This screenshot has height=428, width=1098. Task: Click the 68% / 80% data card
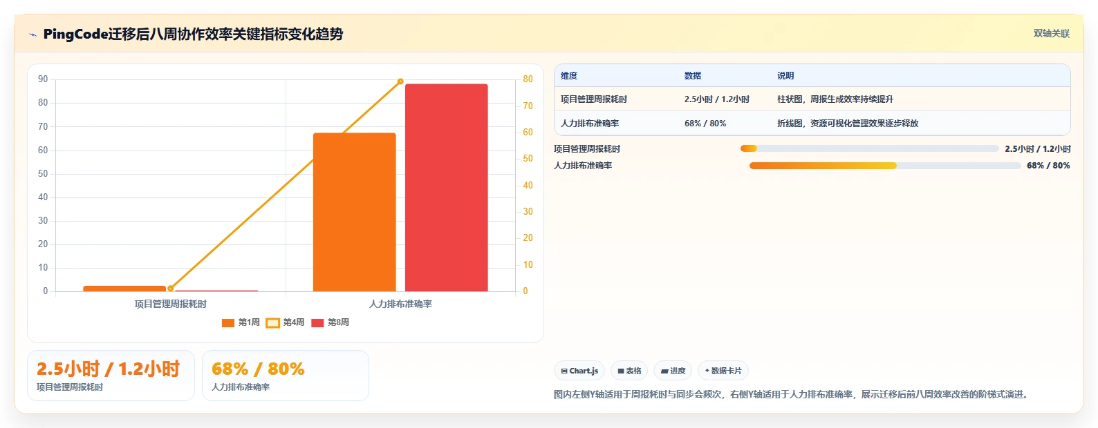tap(286, 376)
